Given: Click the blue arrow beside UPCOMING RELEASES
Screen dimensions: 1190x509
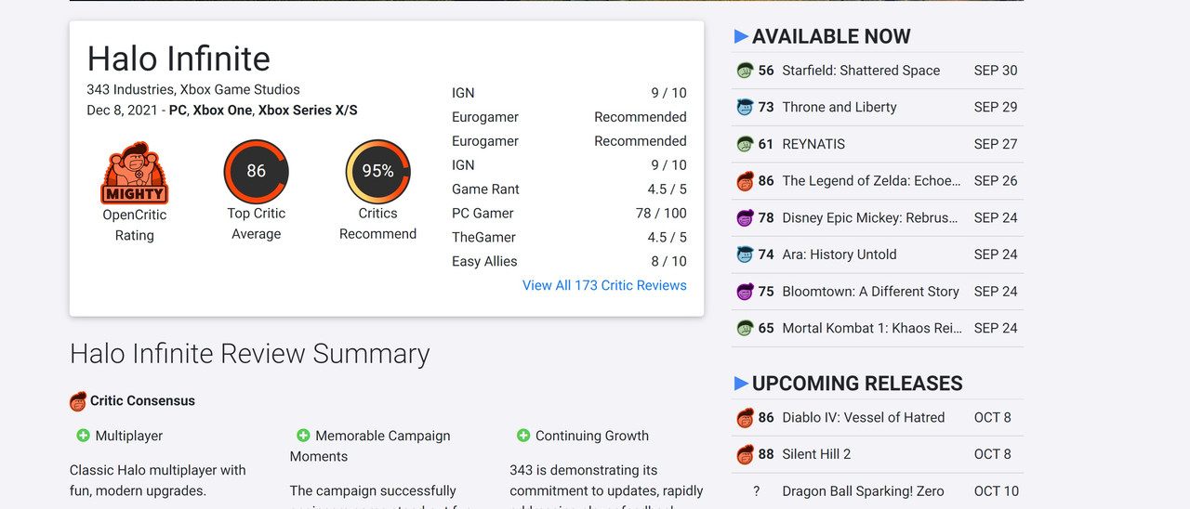Looking at the screenshot, I should tap(741, 384).
